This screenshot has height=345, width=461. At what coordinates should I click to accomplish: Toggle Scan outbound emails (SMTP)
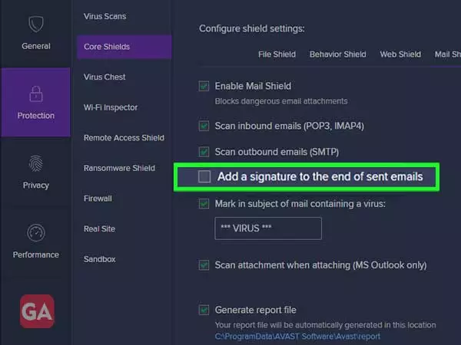click(204, 152)
